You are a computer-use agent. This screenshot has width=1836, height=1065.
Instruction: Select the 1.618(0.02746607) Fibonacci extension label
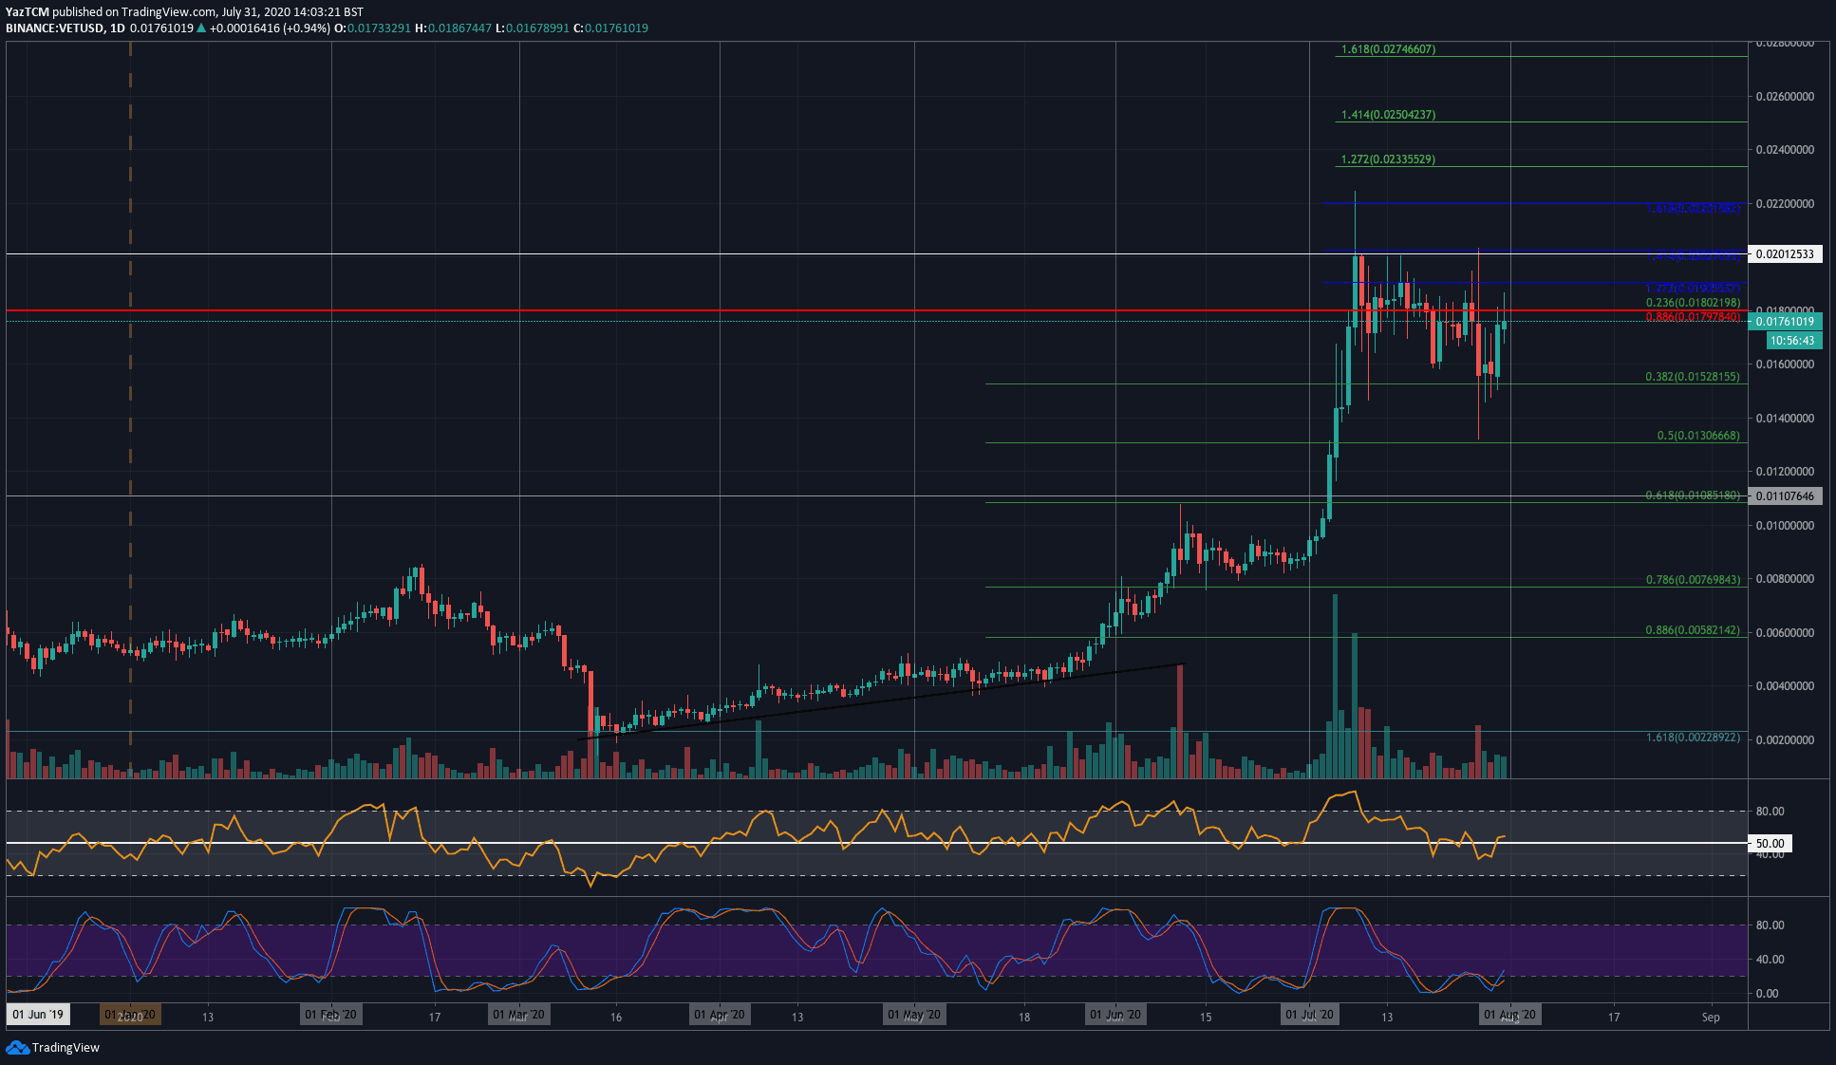click(1388, 49)
